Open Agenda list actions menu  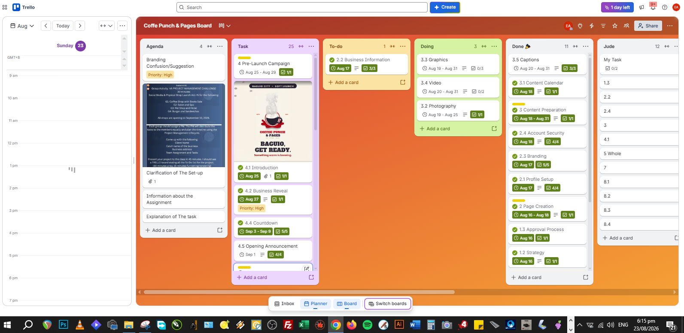pyautogui.click(x=220, y=46)
